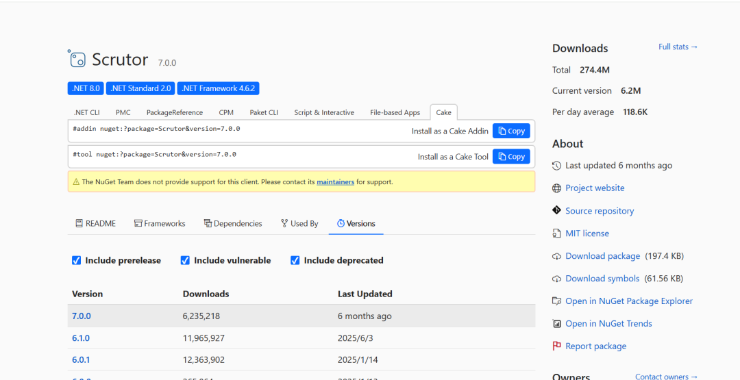Click the .NET Standard 2.0 badge

tap(140, 88)
